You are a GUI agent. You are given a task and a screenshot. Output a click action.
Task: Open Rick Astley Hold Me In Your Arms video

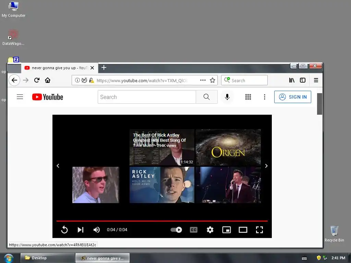click(x=162, y=185)
